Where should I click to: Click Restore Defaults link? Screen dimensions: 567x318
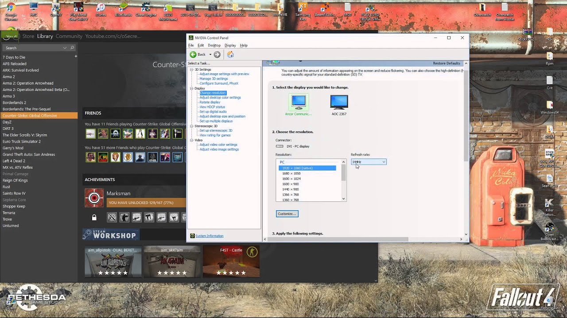point(447,63)
